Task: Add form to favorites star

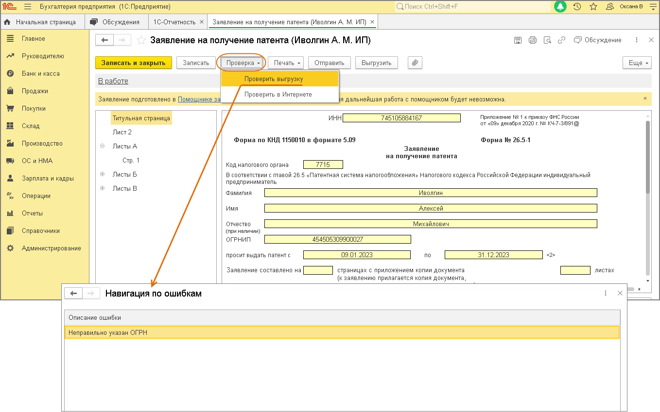Action: 141,40
